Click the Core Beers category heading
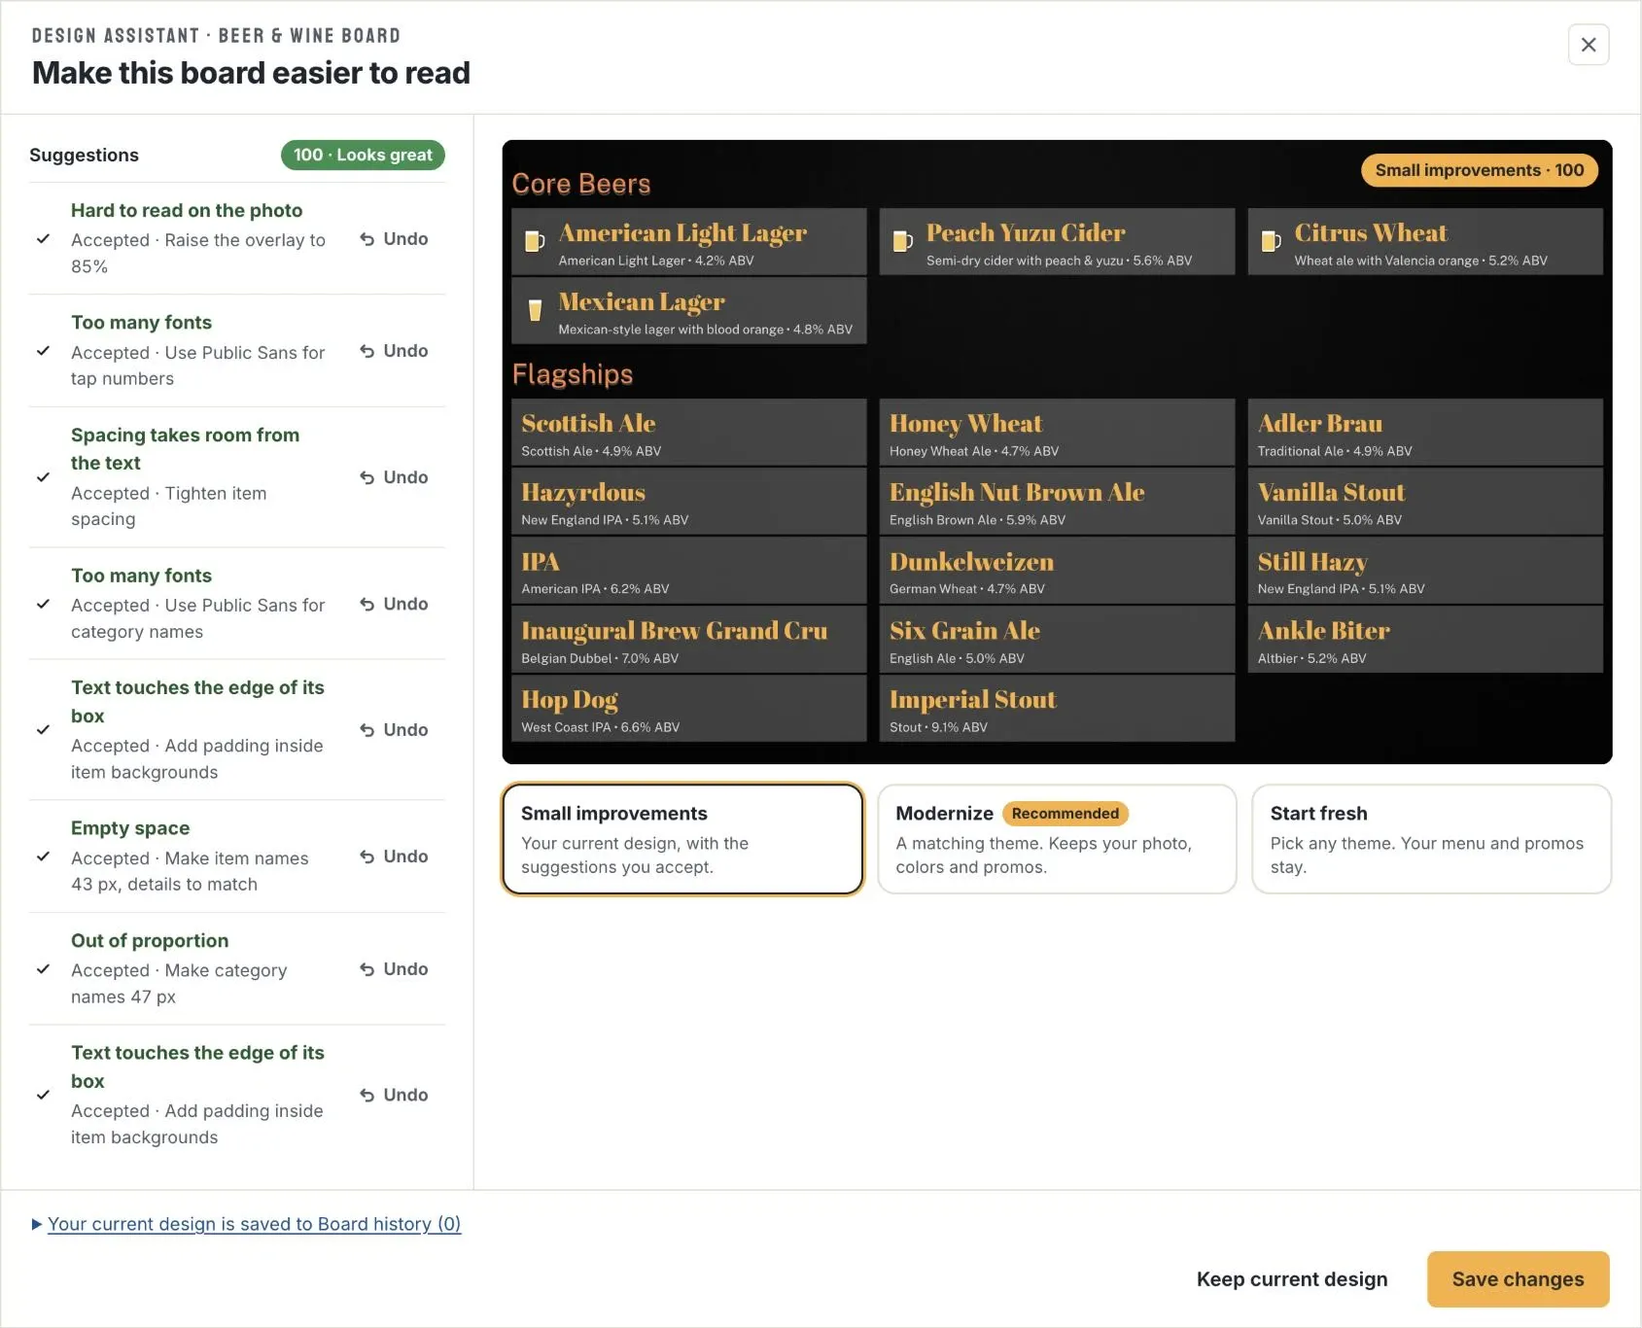Screen dimensions: 1642x1328 pos(581,185)
